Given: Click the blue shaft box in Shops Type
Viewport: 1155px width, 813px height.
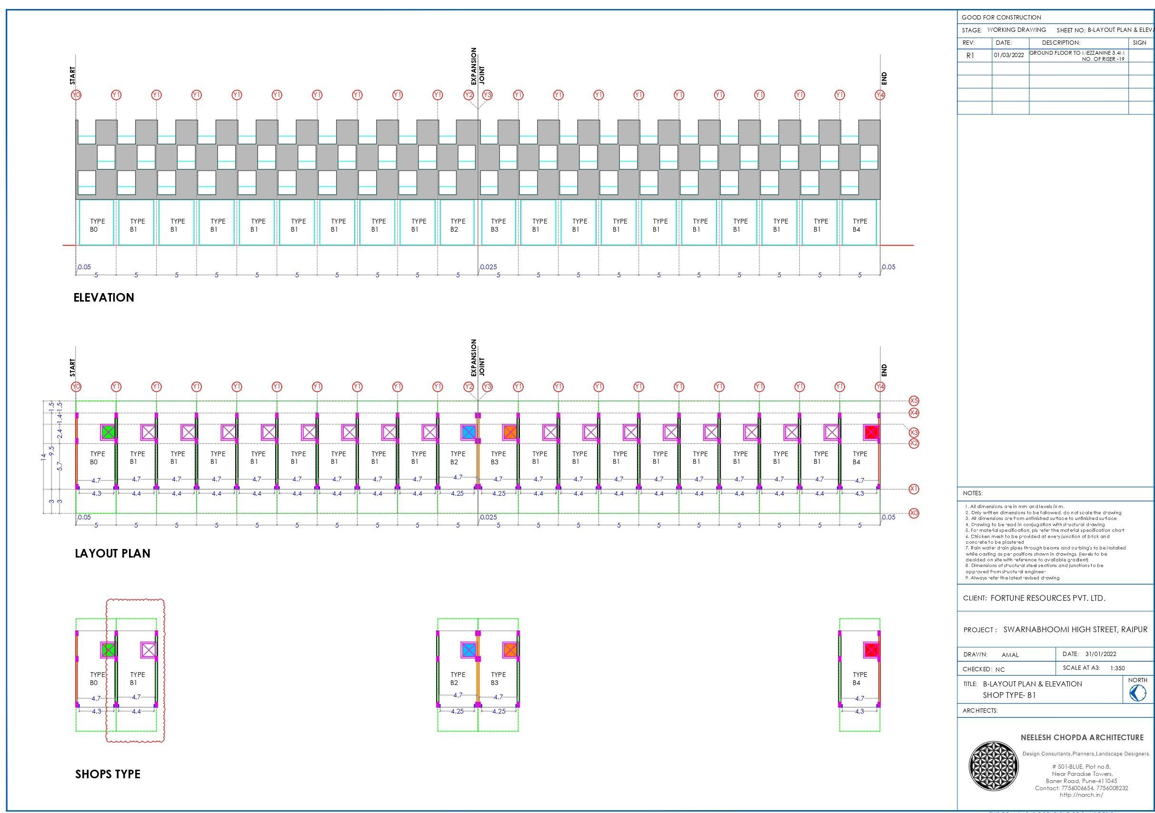Looking at the screenshot, I should pyautogui.click(x=468, y=650).
